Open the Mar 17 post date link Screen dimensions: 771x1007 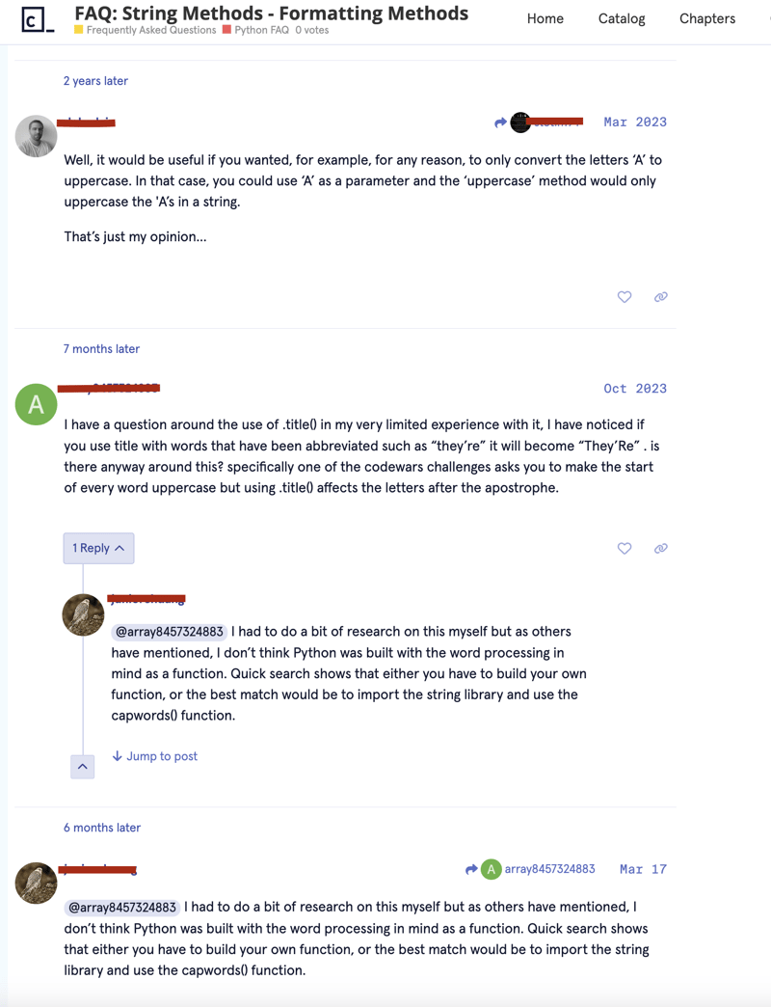point(643,869)
